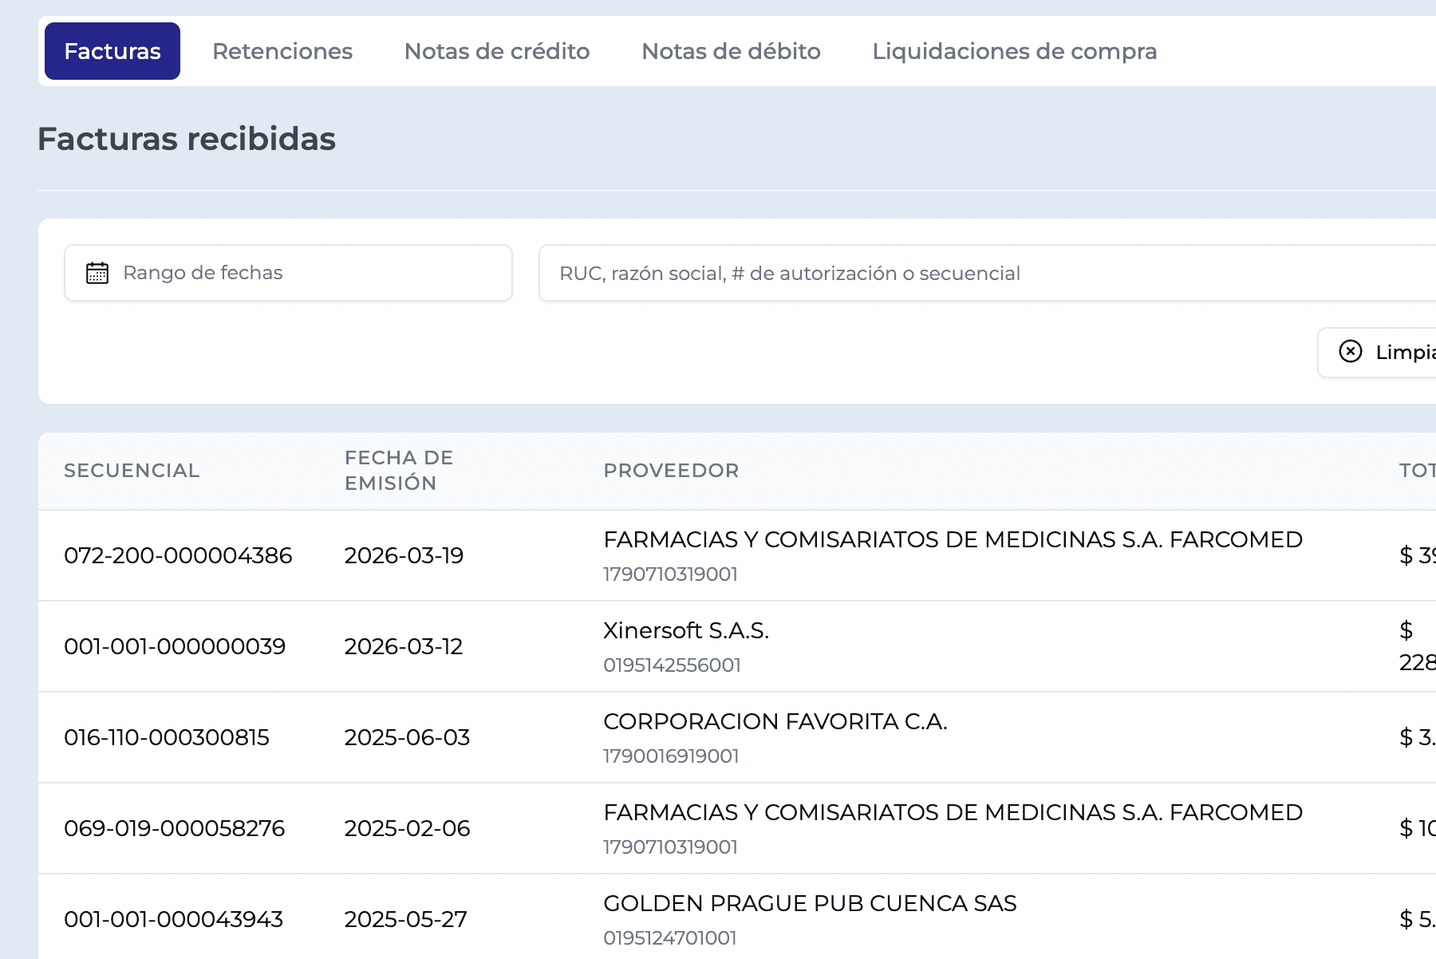Click the FECHA DE EMISIÓN column header
Screen dimensions: 1436x959
[399, 471]
